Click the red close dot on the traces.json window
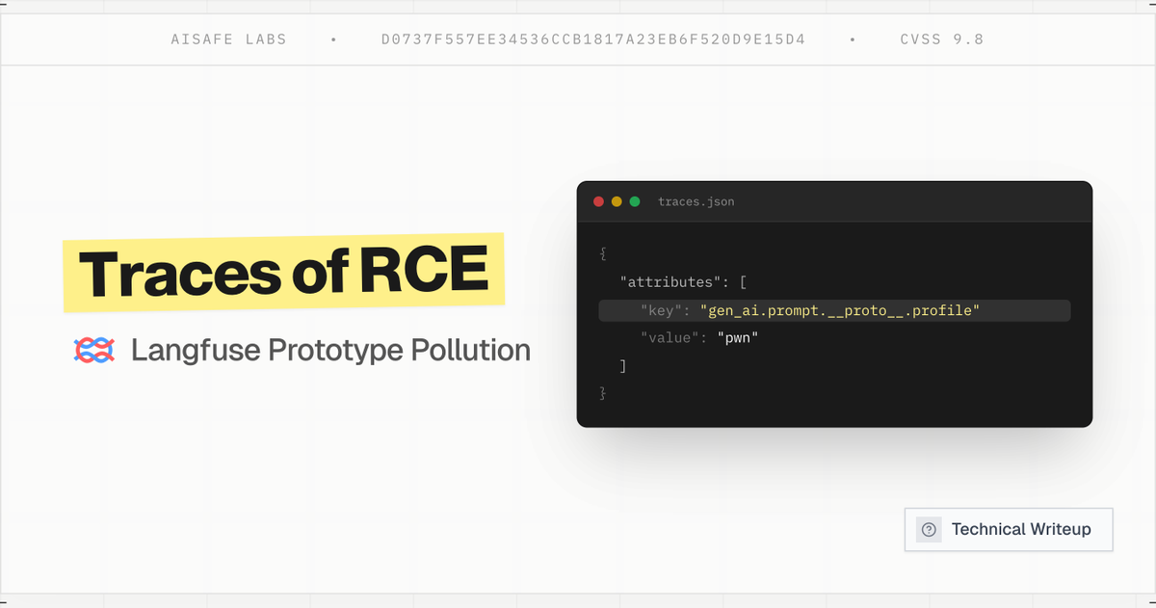1156x608 pixels. [x=598, y=201]
